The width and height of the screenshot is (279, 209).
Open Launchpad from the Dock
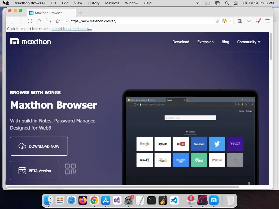[60, 200]
